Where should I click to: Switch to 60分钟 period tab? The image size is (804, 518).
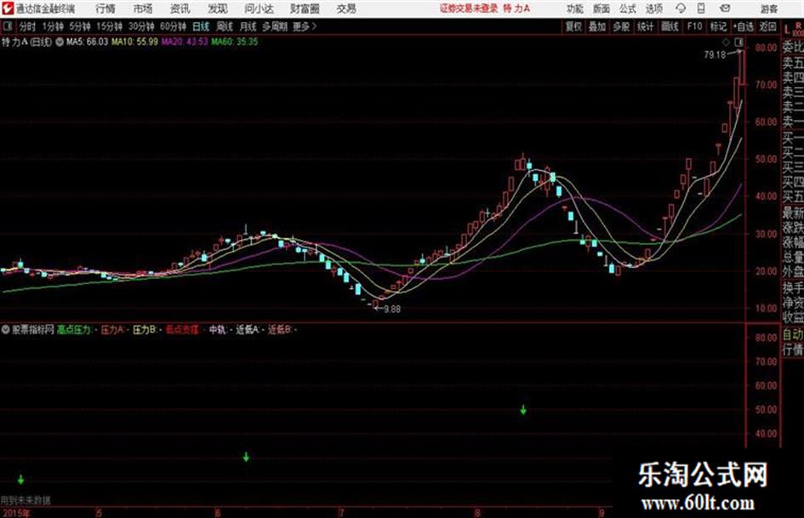pyautogui.click(x=173, y=26)
